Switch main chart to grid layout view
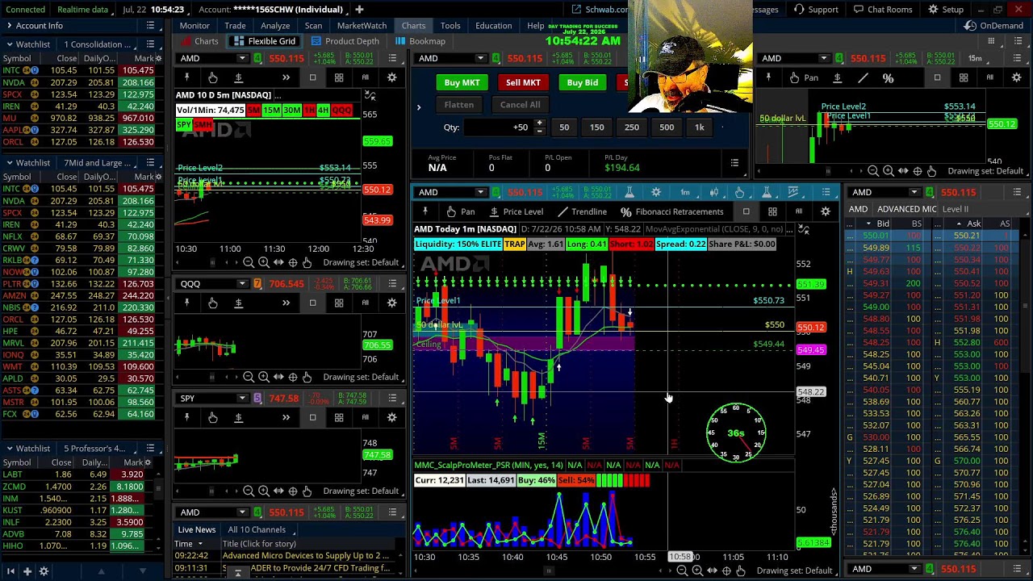The height and width of the screenshot is (581, 1033). 772,211
